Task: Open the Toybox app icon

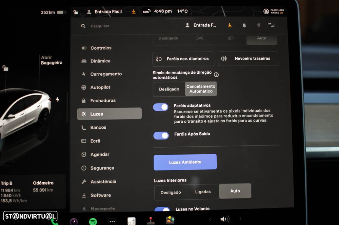Action: click(x=170, y=220)
